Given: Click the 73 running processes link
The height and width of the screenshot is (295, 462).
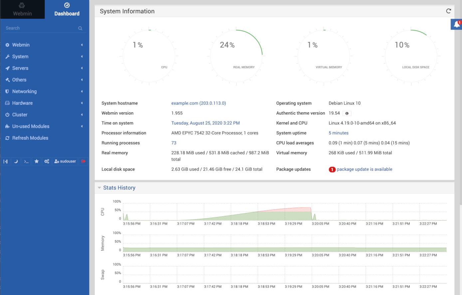Looking at the screenshot, I should coord(173,143).
